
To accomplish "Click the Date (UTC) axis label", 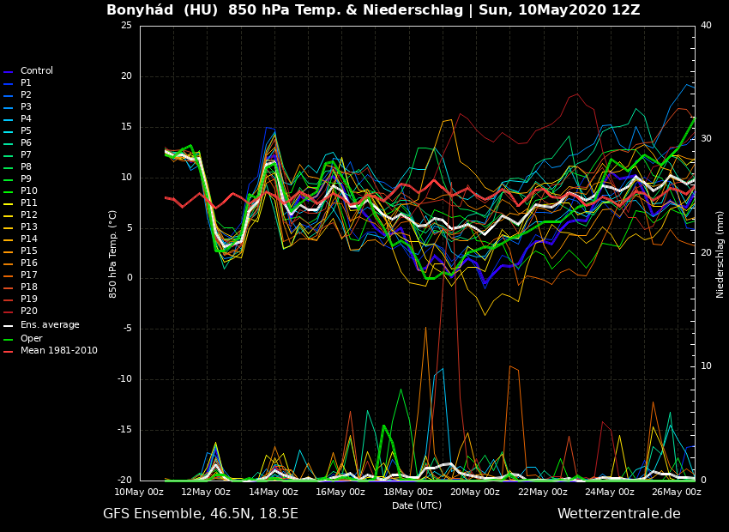I will coord(417,506).
